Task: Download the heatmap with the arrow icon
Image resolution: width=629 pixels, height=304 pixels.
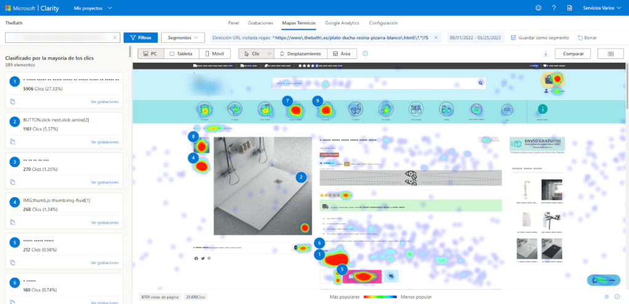Action: coord(545,54)
